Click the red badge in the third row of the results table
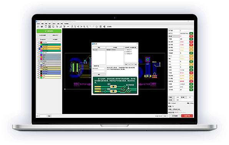The height and width of the screenshot is (145, 229). [x=191, y=36]
